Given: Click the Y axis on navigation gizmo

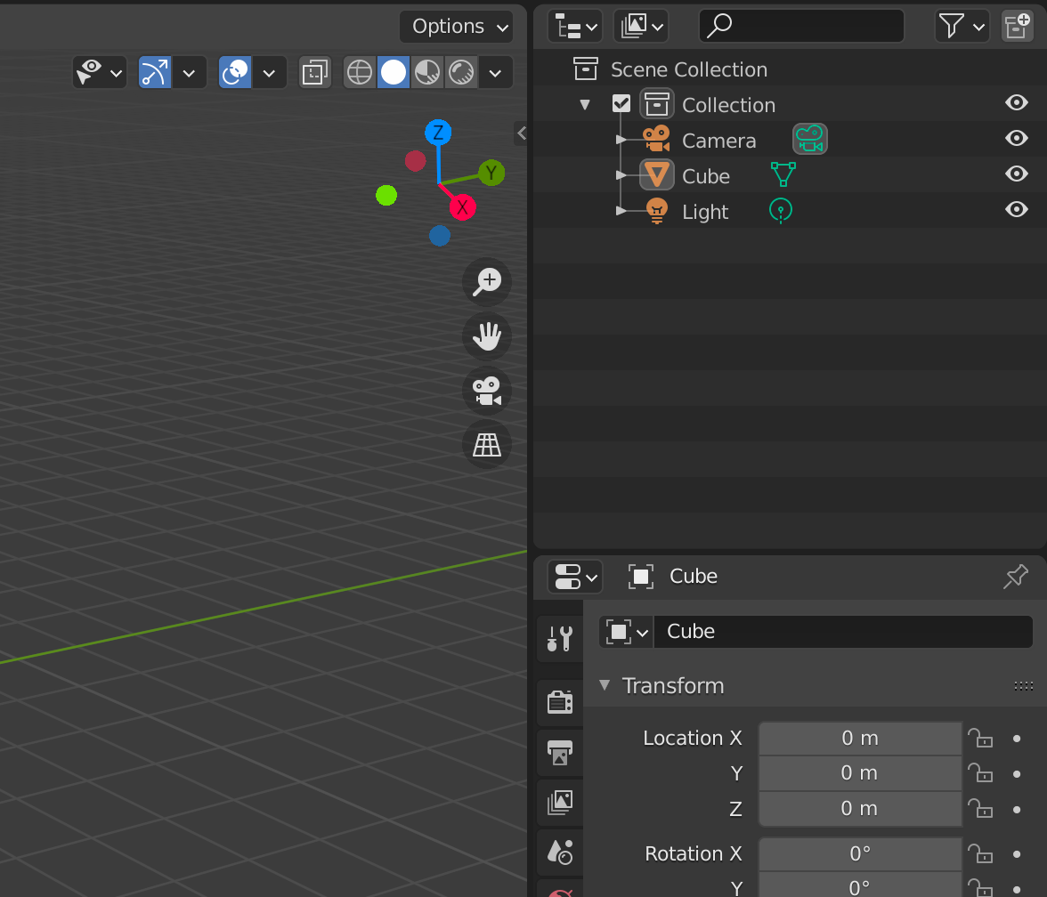Looking at the screenshot, I should click(x=491, y=173).
